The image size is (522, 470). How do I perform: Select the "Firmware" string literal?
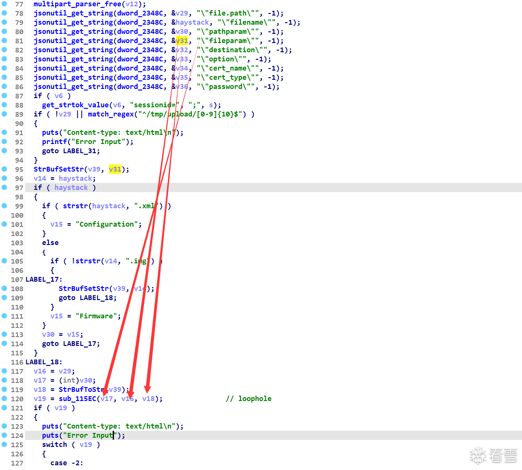96,316
